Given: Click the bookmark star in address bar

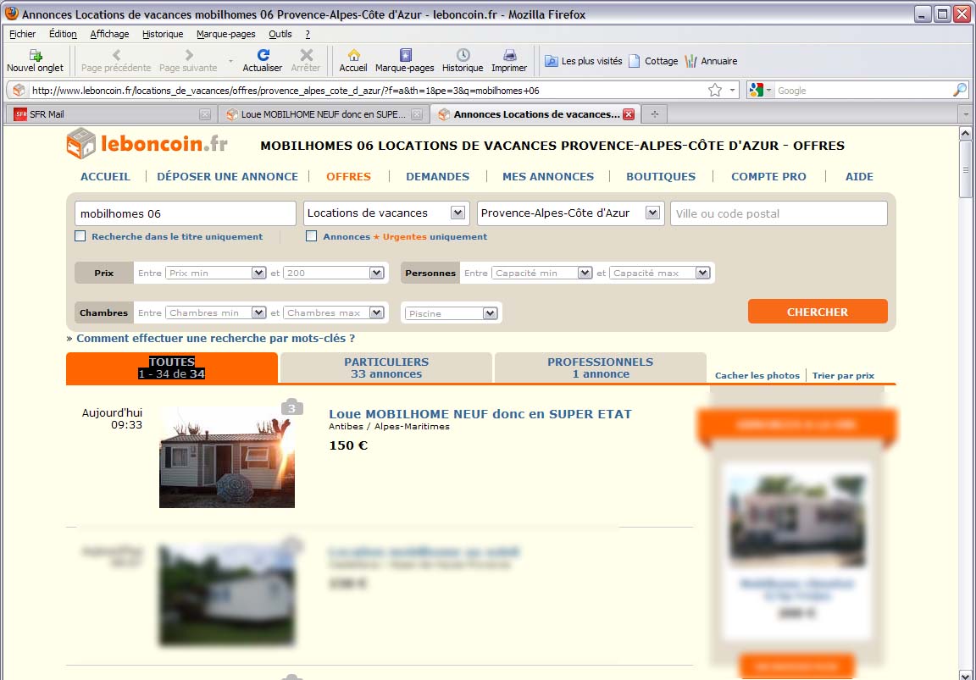Looking at the screenshot, I should tap(714, 90).
